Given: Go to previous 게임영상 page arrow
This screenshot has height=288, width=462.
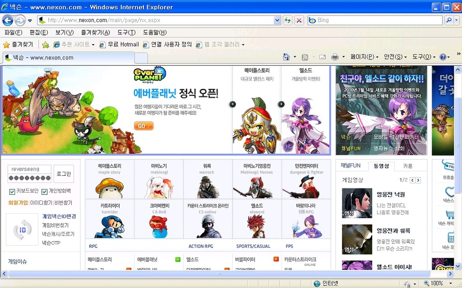Looking at the screenshot, I should coord(412,180).
